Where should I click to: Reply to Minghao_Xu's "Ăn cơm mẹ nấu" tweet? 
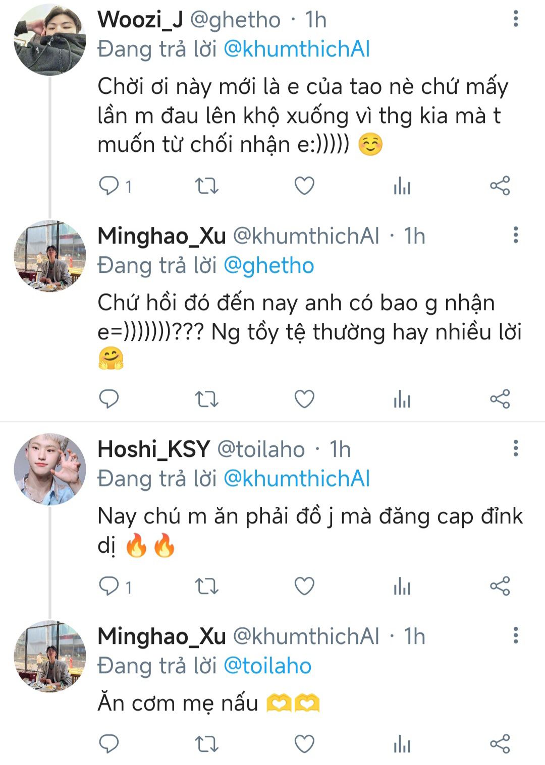(109, 744)
